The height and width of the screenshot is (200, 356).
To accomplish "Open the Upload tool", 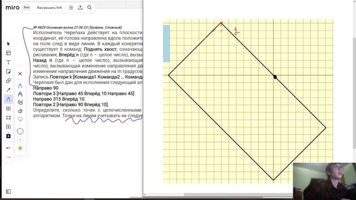I will point(8,127).
